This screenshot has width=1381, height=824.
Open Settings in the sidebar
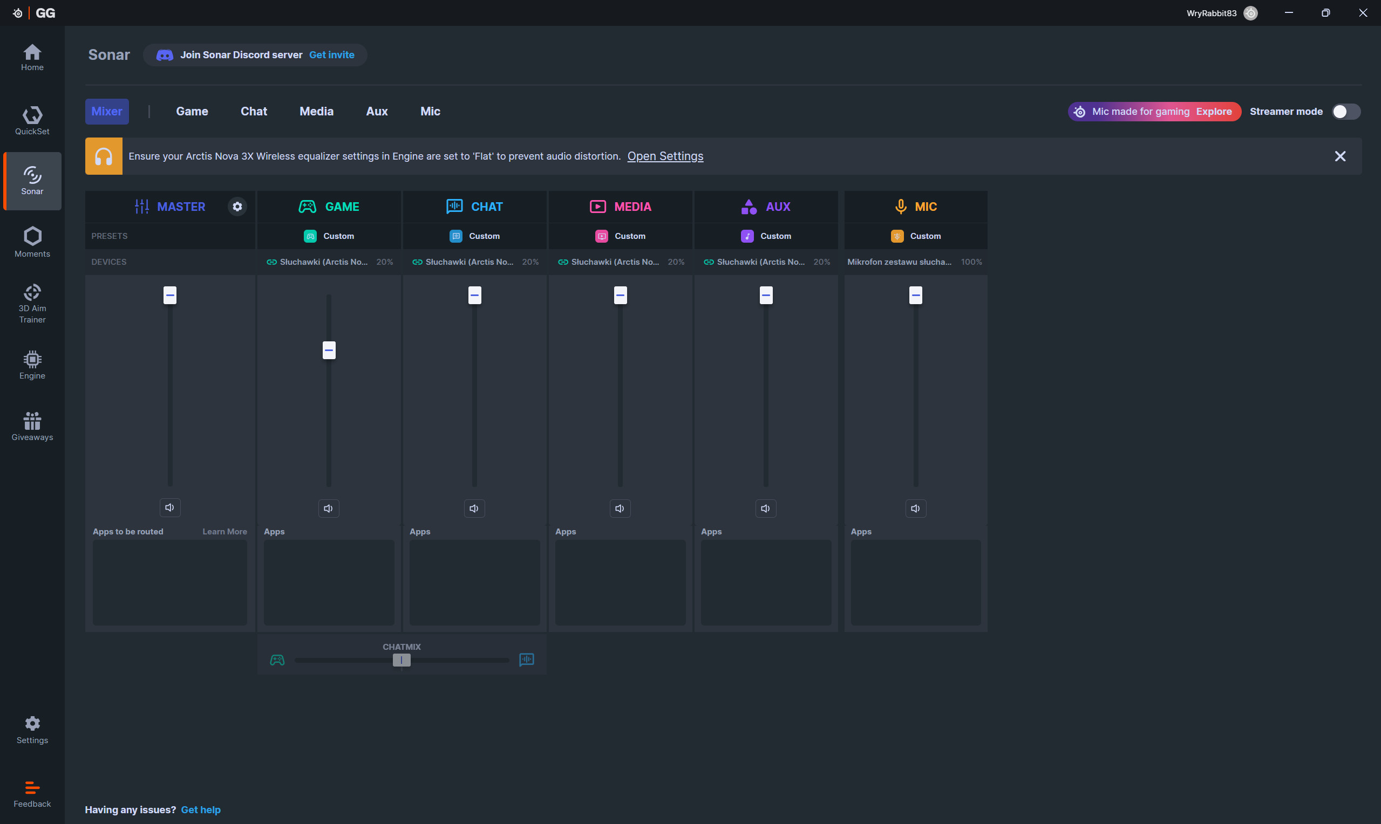[32, 730]
